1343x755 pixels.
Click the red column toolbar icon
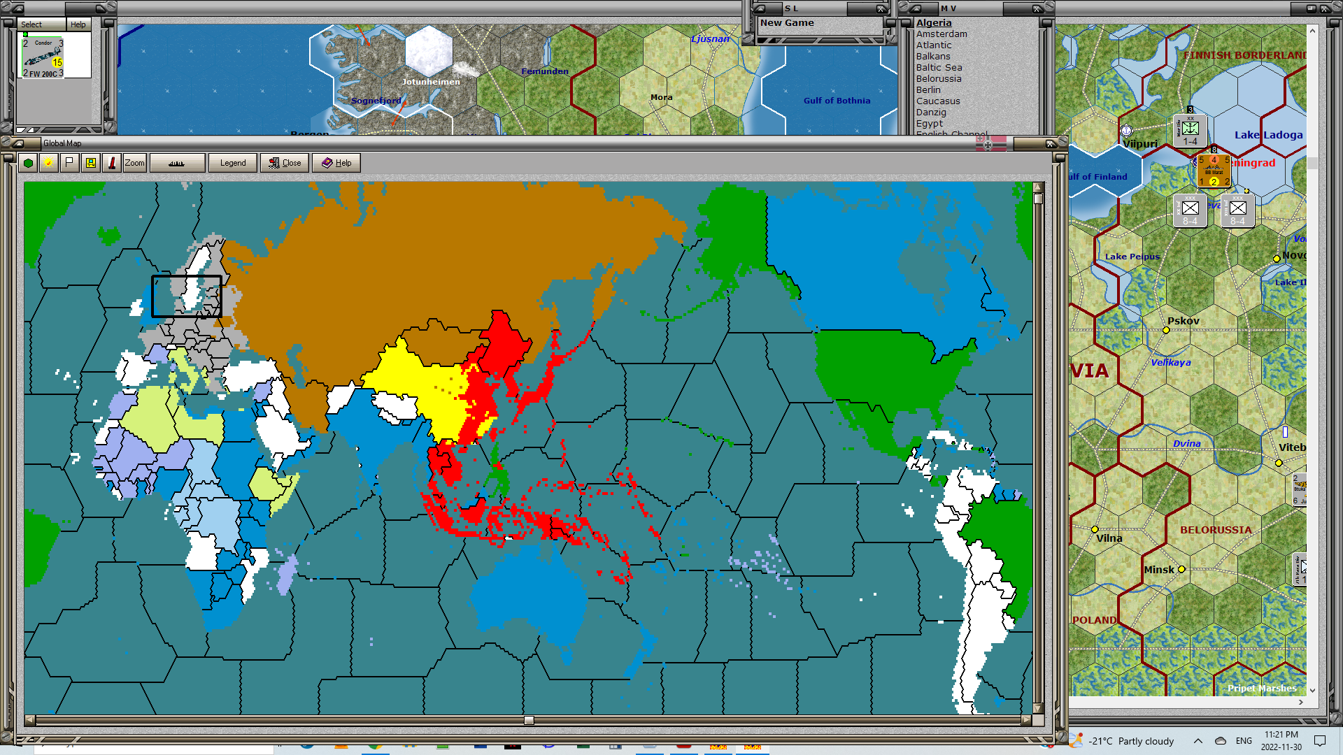tap(112, 163)
